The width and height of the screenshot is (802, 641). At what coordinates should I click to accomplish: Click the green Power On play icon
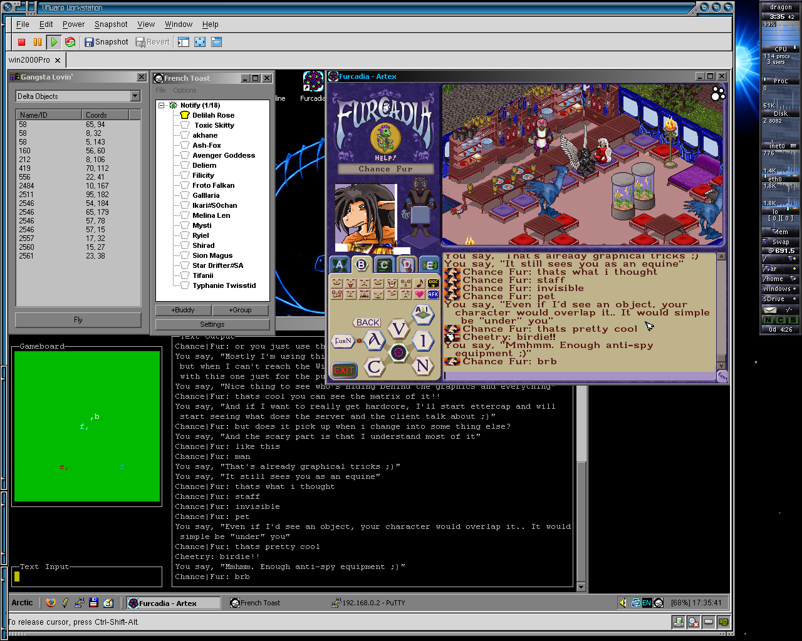[54, 42]
